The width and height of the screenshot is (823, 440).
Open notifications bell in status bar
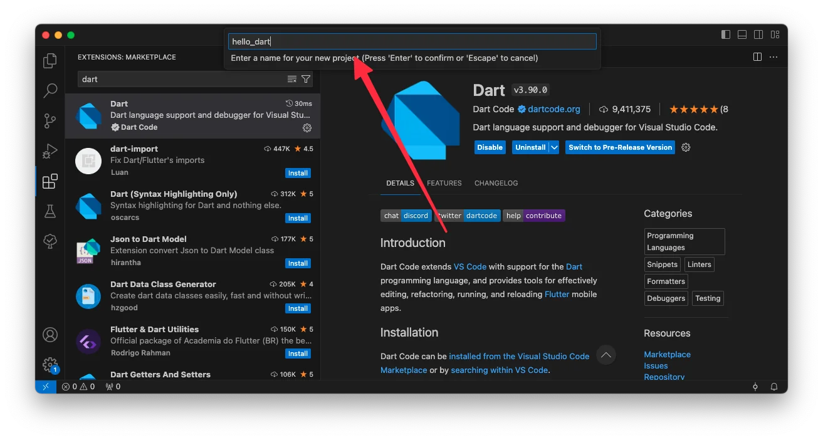(774, 387)
